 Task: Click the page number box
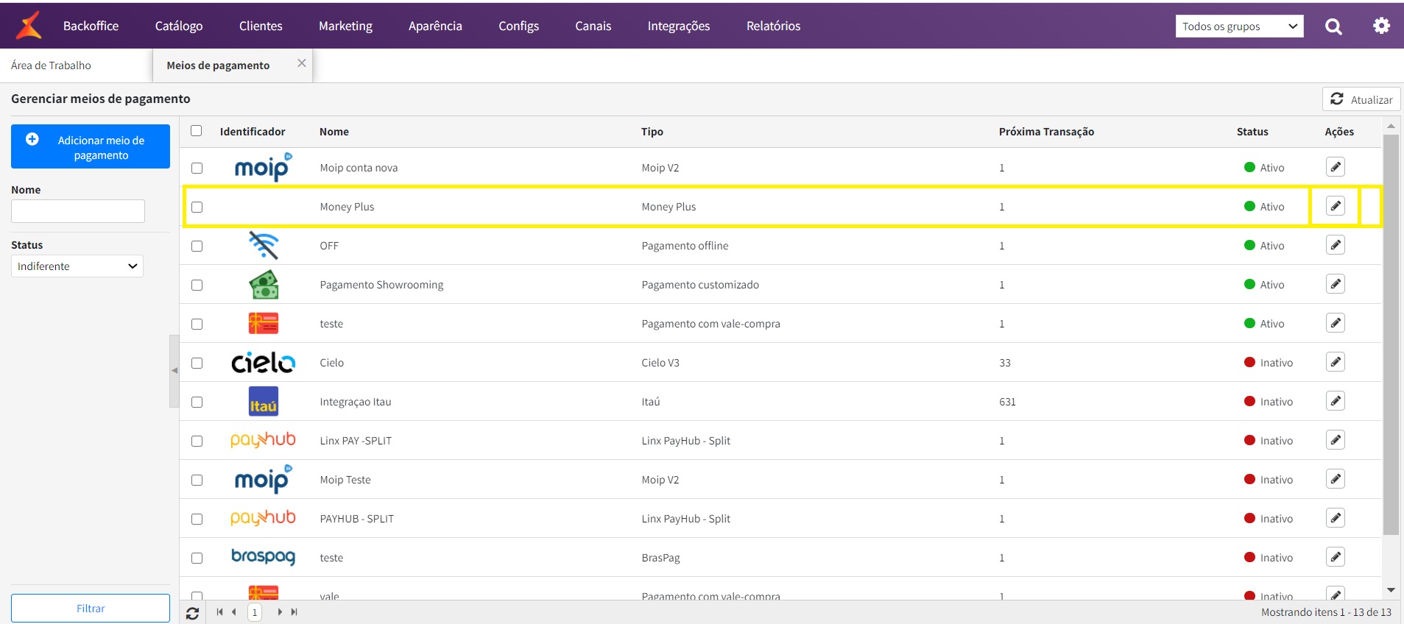pos(255,612)
